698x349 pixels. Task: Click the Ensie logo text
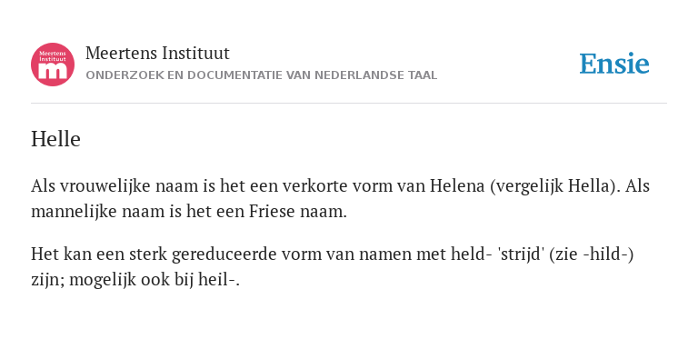click(614, 64)
